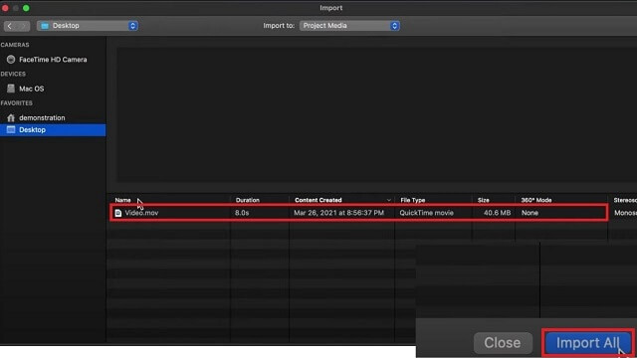Click the Mac OS drive icon
The width and height of the screenshot is (637, 358).
(11, 89)
